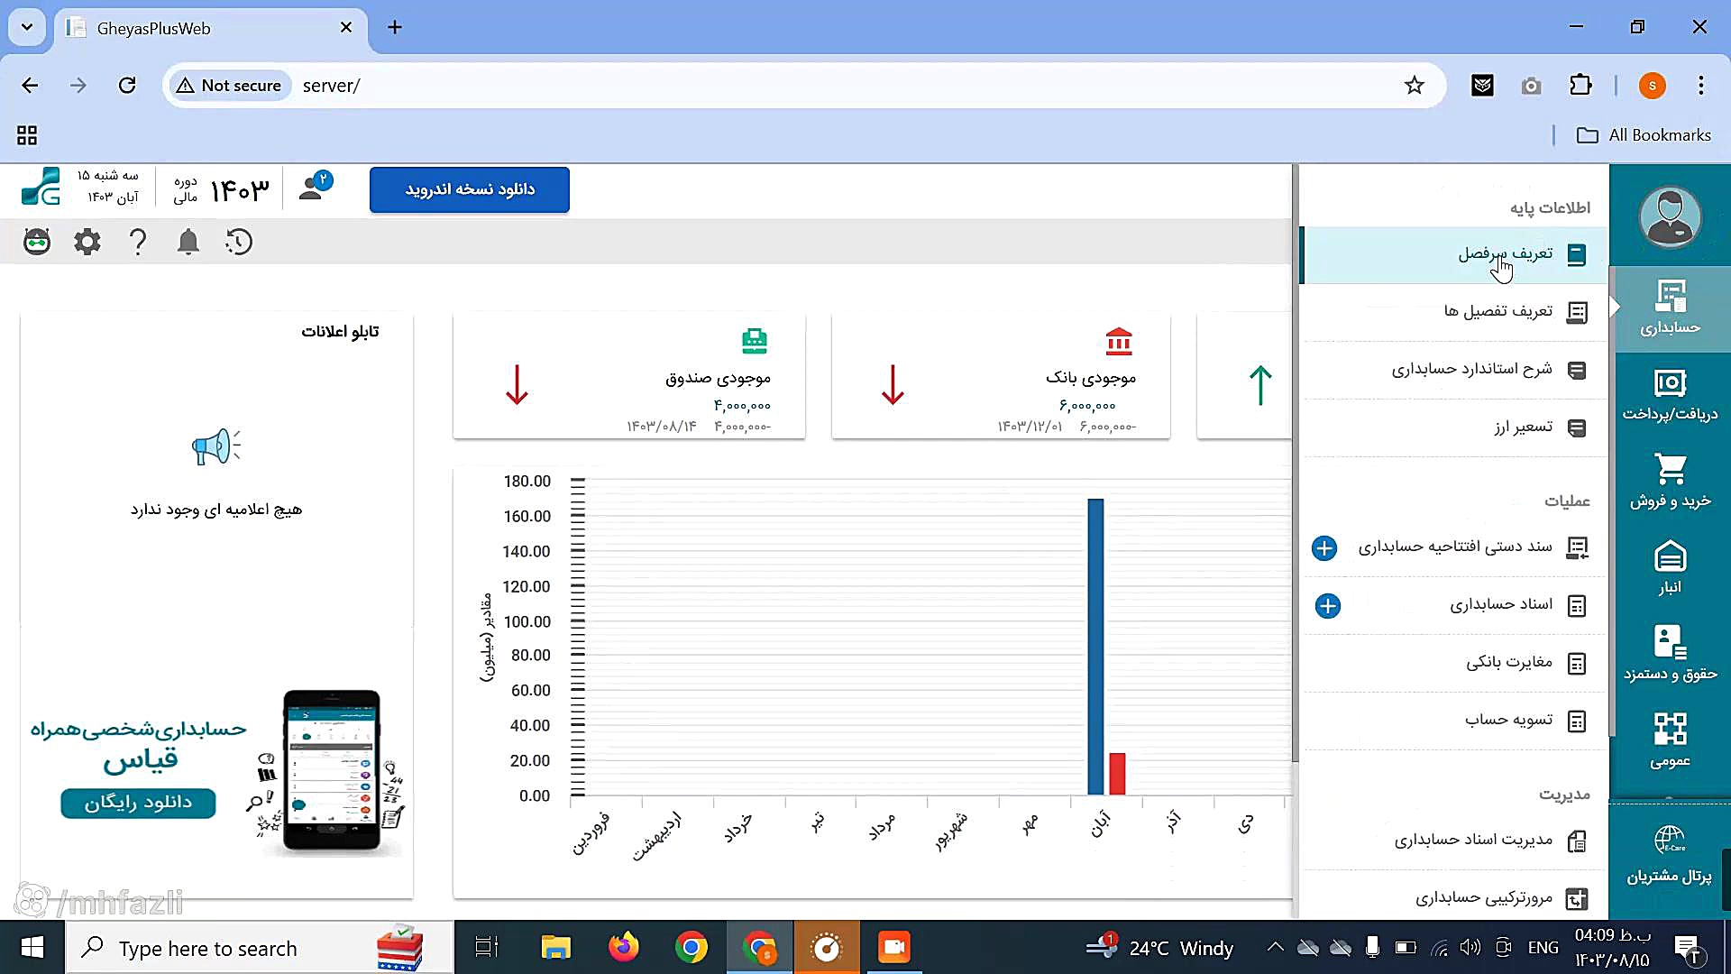The height and width of the screenshot is (974, 1731).
Task: Open تسویه حساب menu item
Action: (1454, 721)
